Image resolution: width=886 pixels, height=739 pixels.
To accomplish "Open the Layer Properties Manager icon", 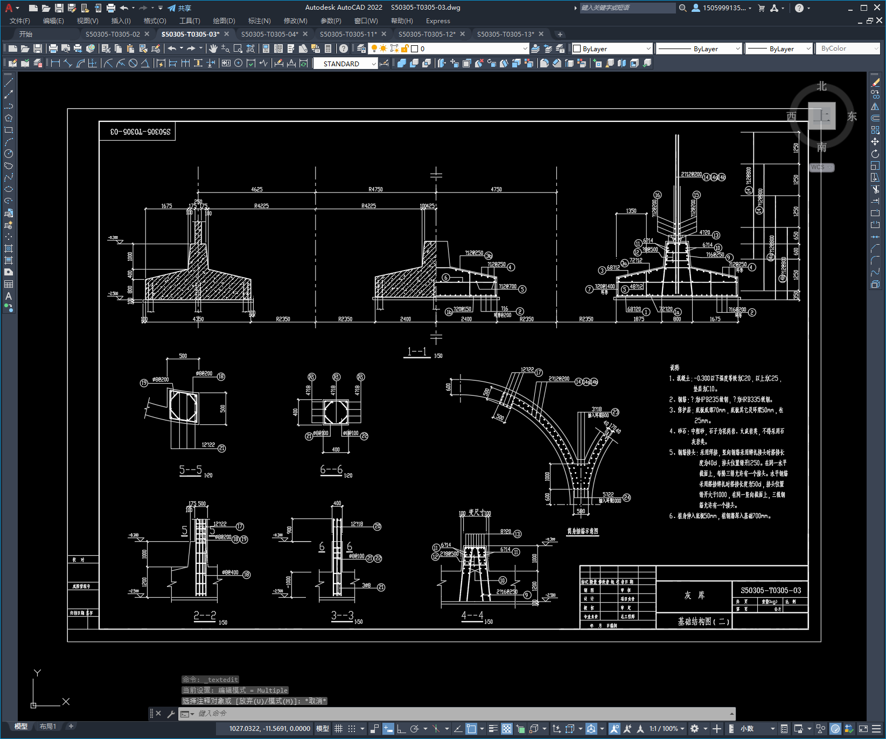I will (x=361, y=49).
